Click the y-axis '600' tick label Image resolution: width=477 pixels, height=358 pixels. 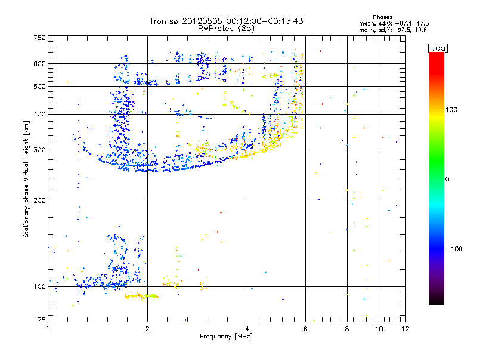pyautogui.click(x=39, y=64)
